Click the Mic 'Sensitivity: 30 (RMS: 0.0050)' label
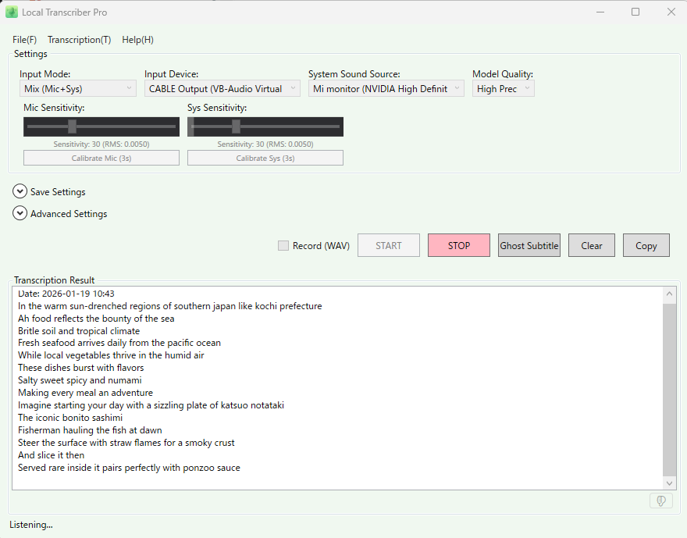The width and height of the screenshot is (687, 538). click(101, 144)
